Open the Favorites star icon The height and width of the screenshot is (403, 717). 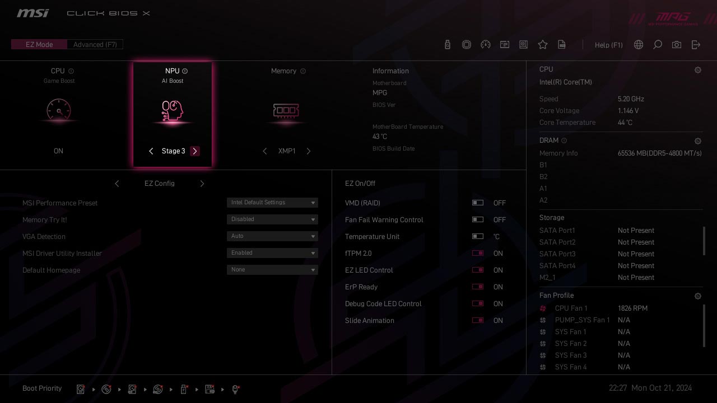tap(542, 45)
